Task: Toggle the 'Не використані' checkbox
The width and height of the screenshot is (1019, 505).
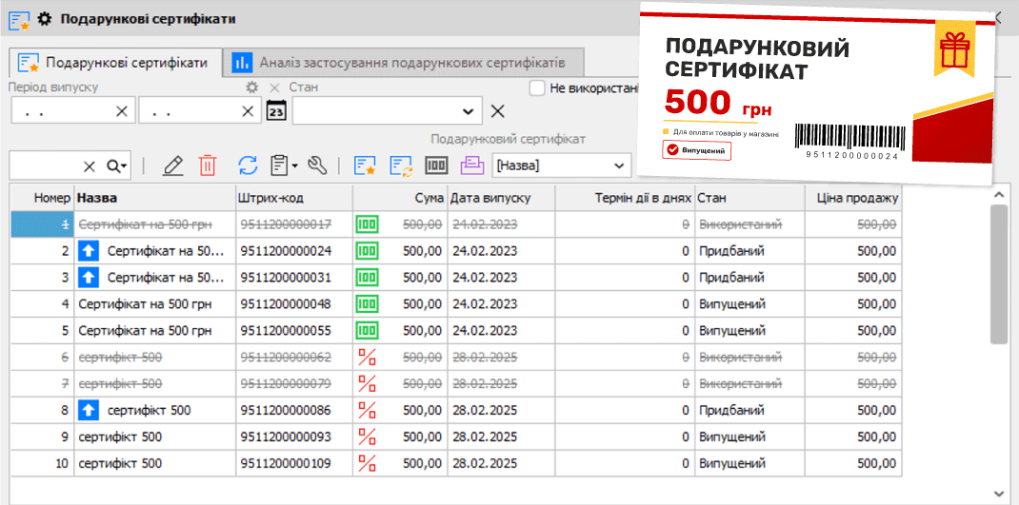Action: 537,88
